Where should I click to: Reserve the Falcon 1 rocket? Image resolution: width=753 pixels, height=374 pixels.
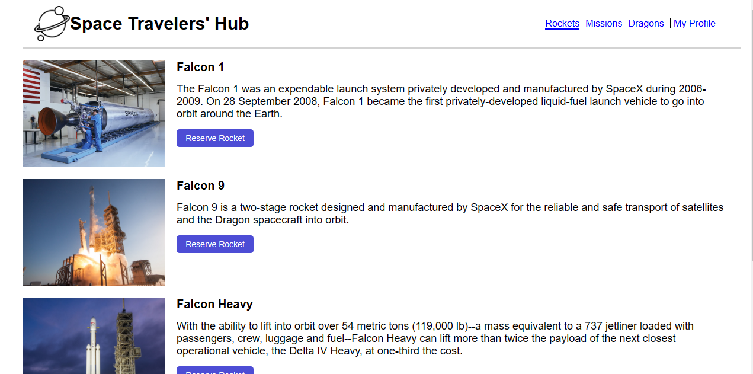coord(215,138)
